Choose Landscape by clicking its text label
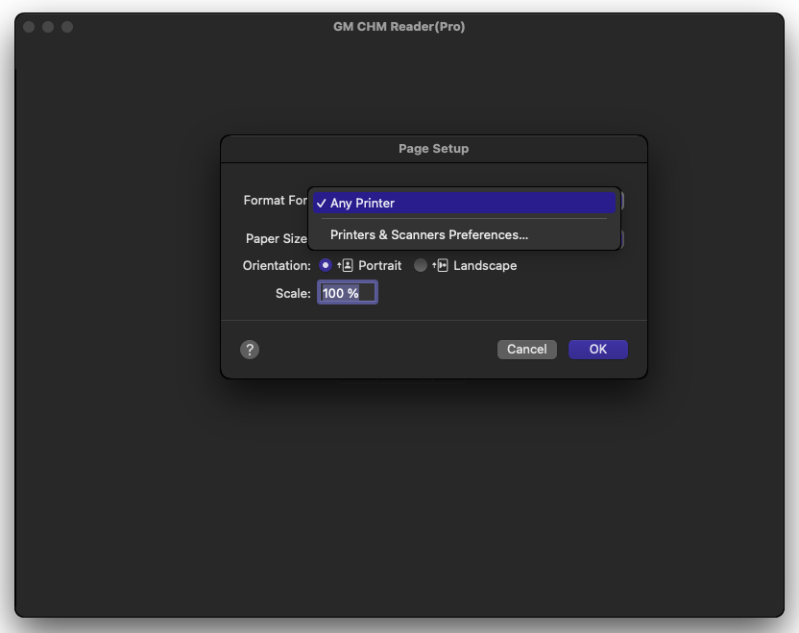Screen dimensions: 799x633 pyautogui.click(x=485, y=266)
